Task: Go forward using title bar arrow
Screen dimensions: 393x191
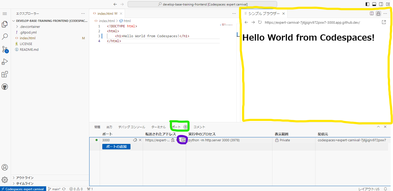Action: [122, 4]
